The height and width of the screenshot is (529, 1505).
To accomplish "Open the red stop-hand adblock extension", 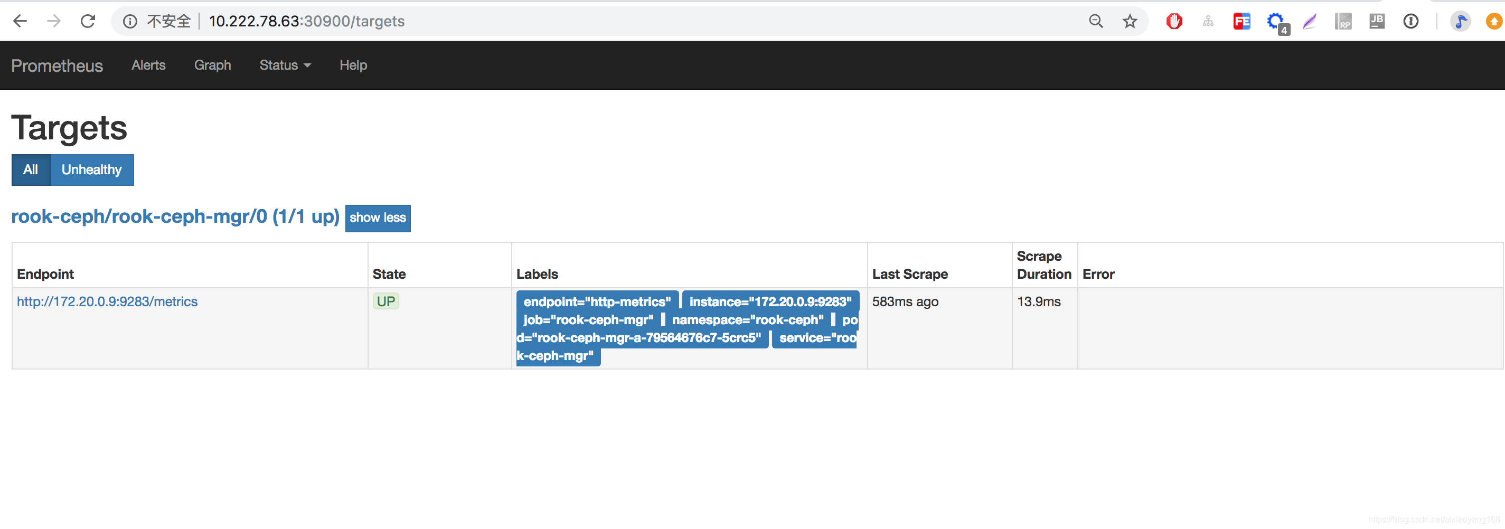I will 1174,22.
